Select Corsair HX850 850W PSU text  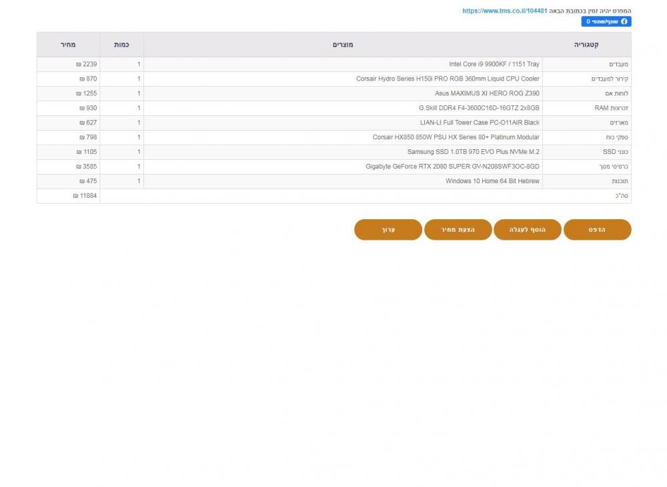(456, 137)
